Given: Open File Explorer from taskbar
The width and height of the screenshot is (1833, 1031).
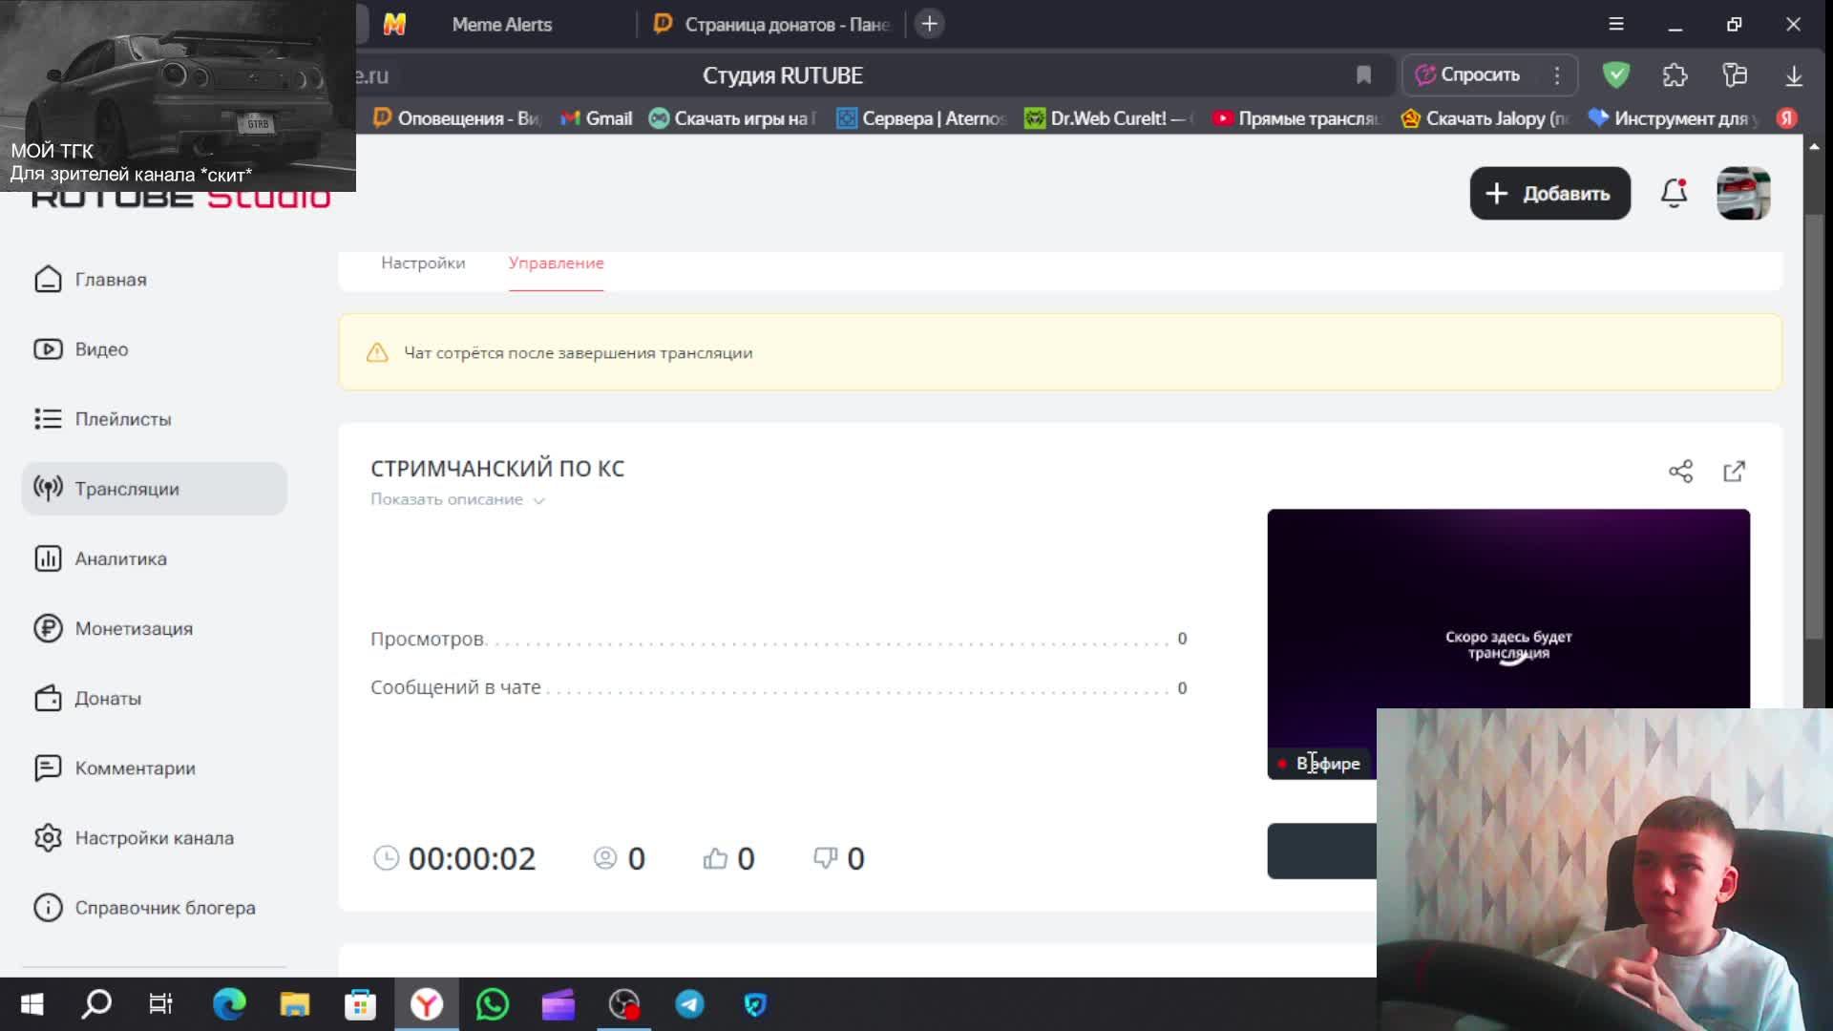Looking at the screenshot, I should [x=295, y=1004].
